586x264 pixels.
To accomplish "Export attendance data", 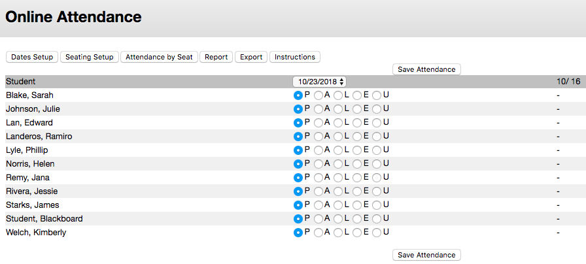I will pos(251,57).
